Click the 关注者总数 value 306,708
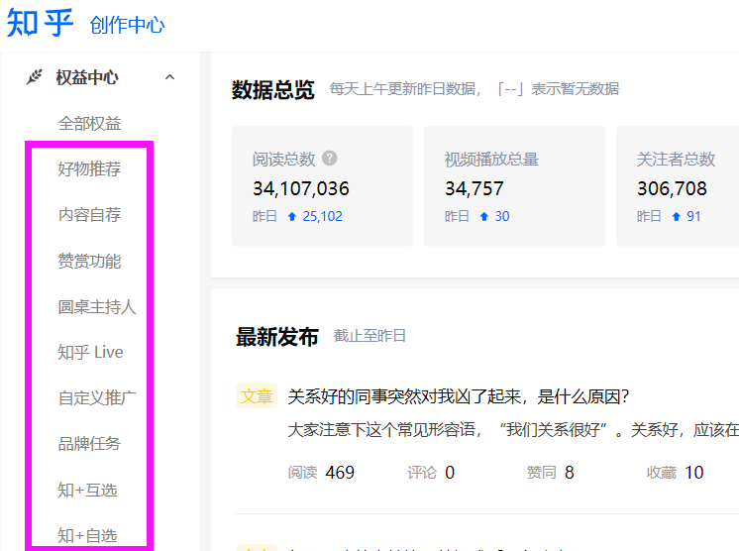 [672, 188]
